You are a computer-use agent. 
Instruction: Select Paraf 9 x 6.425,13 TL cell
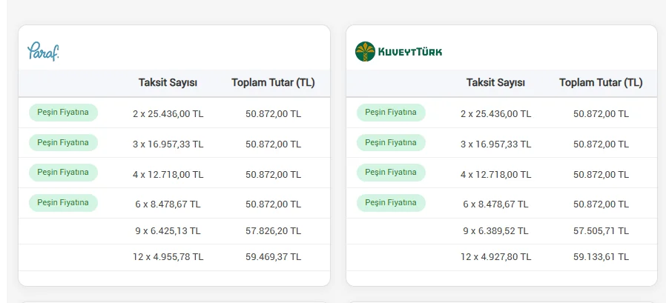click(168, 231)
